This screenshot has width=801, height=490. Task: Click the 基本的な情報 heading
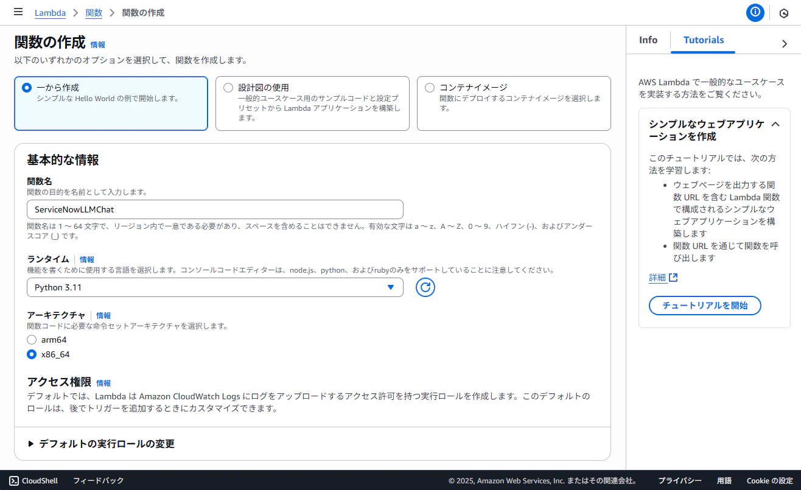(x=63, y=160)
